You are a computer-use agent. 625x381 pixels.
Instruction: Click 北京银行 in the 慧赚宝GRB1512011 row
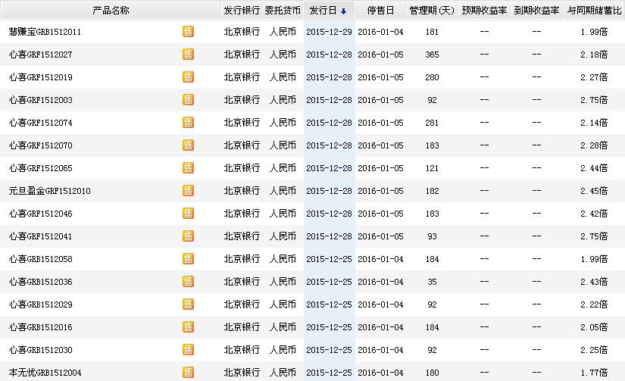coord(242,32)
